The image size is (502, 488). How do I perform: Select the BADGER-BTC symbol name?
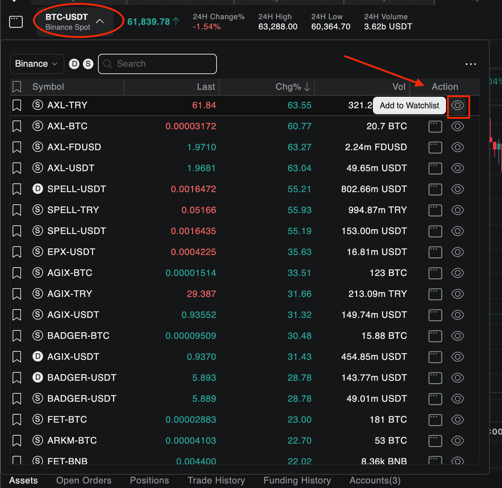click(78, 336)
